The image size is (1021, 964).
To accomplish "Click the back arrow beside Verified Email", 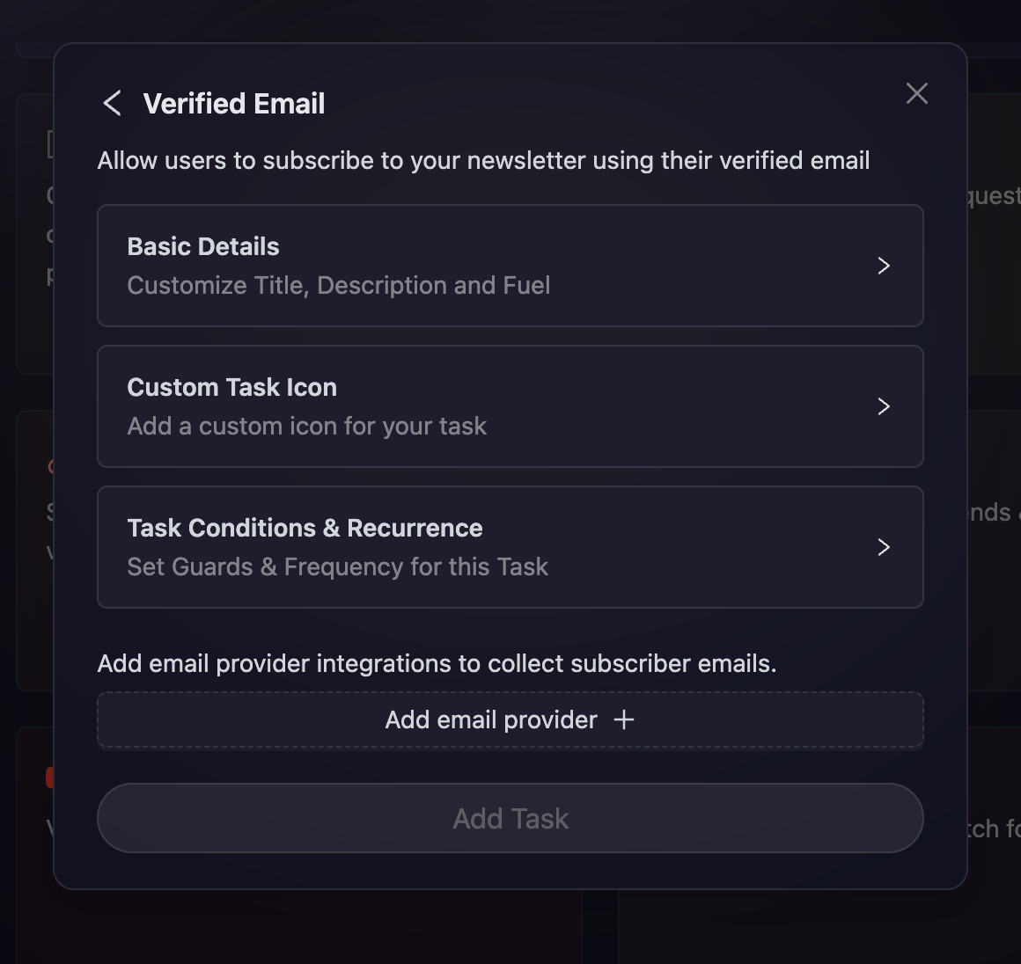I will [x=111, y=102].
